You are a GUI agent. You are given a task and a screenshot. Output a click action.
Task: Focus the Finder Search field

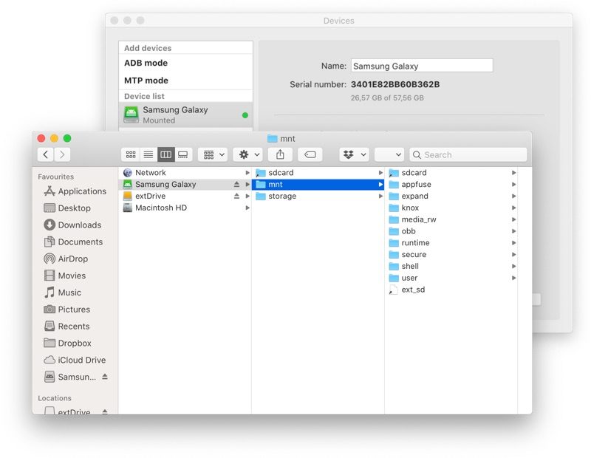pyautogui.click(x=468, y=154)
